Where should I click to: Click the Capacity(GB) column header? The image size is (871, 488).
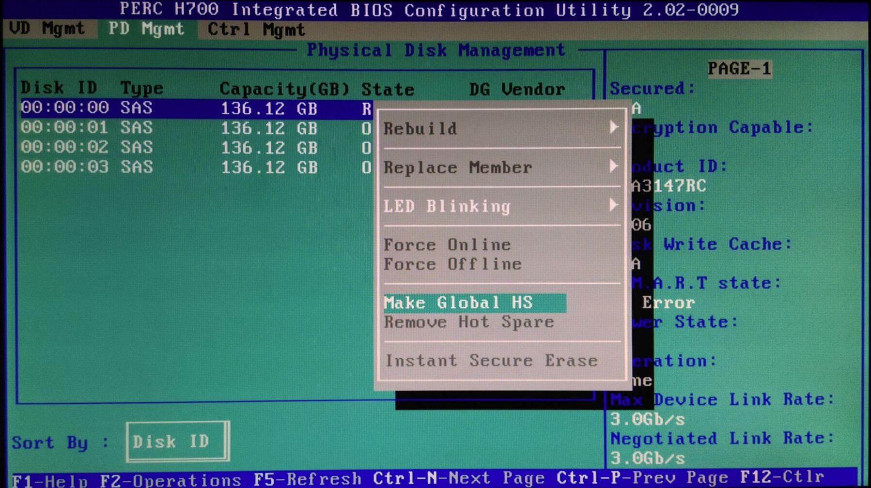[284, 89]
